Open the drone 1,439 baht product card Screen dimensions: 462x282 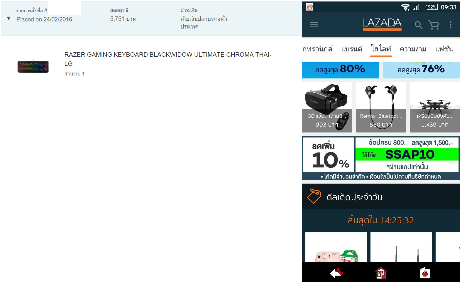click(435, 107)
